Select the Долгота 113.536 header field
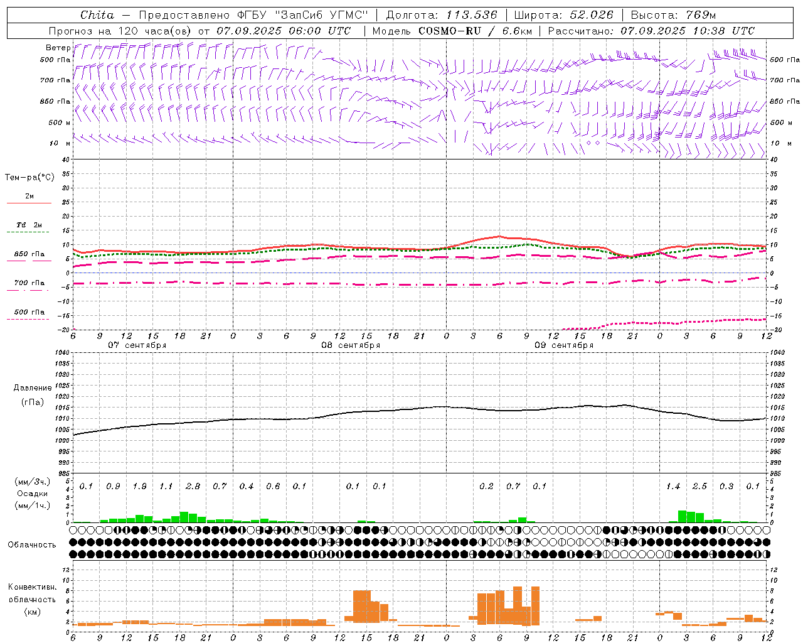Image resolution: width=803 pixels, height=643 pixels. pyautogui.click(x=442, y=15)
